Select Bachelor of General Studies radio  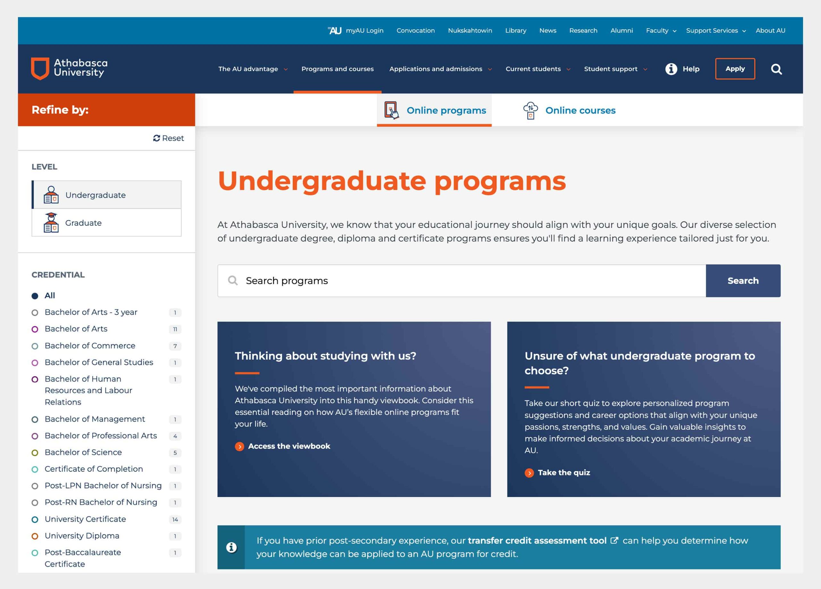(35, 363)
